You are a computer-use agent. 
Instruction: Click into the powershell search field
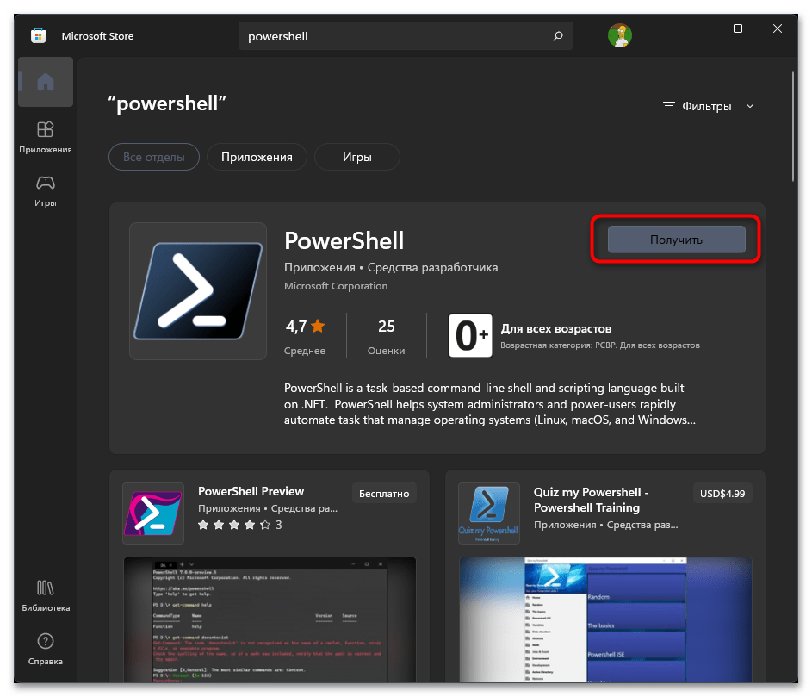coord(396,37)
